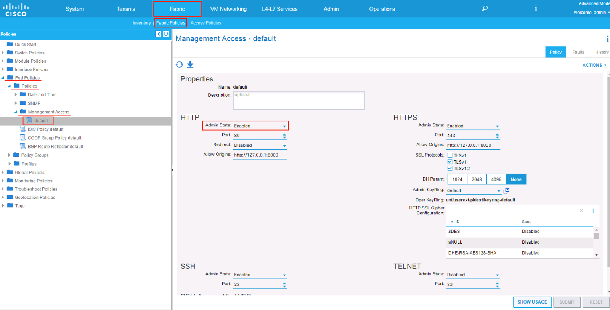Screen dimensions: 610x310
Task: Click the Profiles folder icon
Action: [x=16, y=163]
